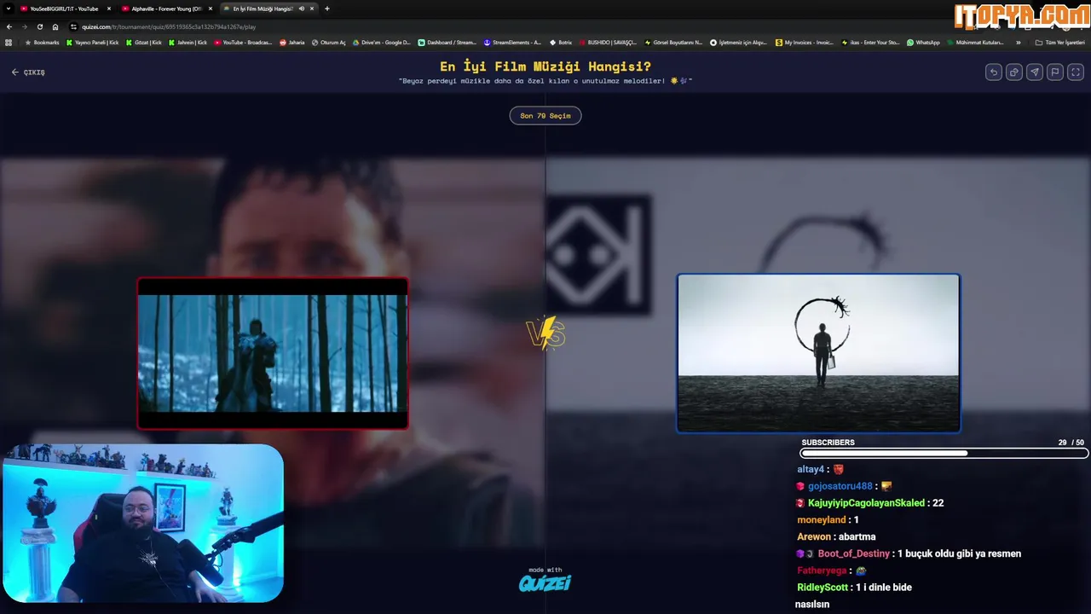Click the subscribers progress bar
1091x614 pixels.
click(944, 454)
